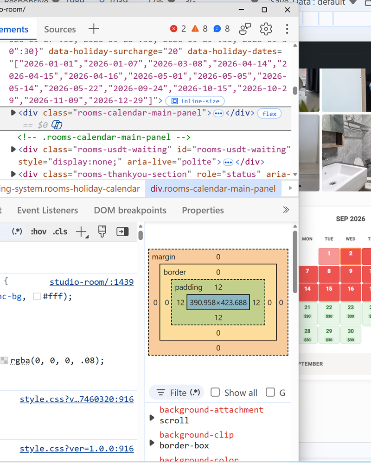Viewport: 371px width, 463px height.
Task: Open the feedback icon left of the settings gear
Action: click(x=245, y=29)
